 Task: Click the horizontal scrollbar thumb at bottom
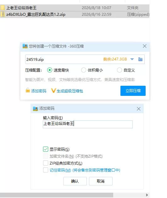(x=57, y=195)
